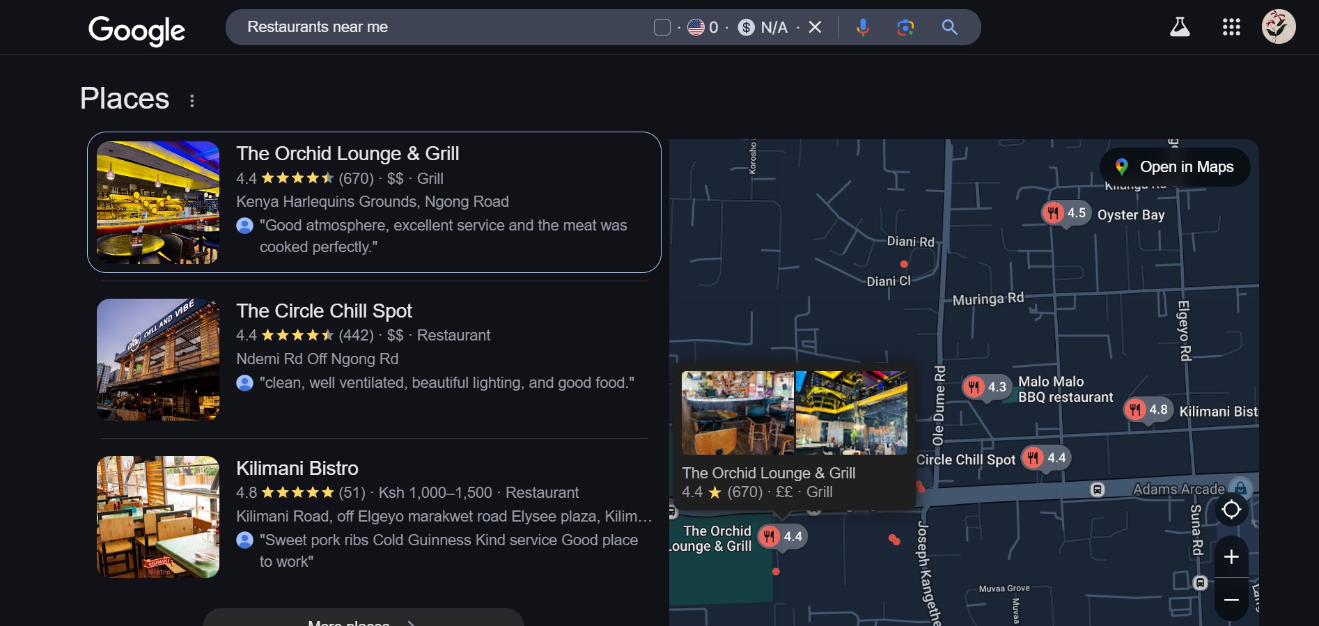Open the Places three-dot options menu

tap(192, 101)
